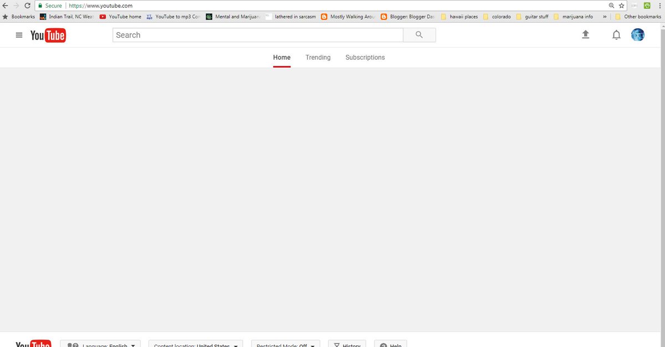The height and width of the screenshot is (347, 665).
Task: Go back with the browser back arrow
Action: (6, 6)
